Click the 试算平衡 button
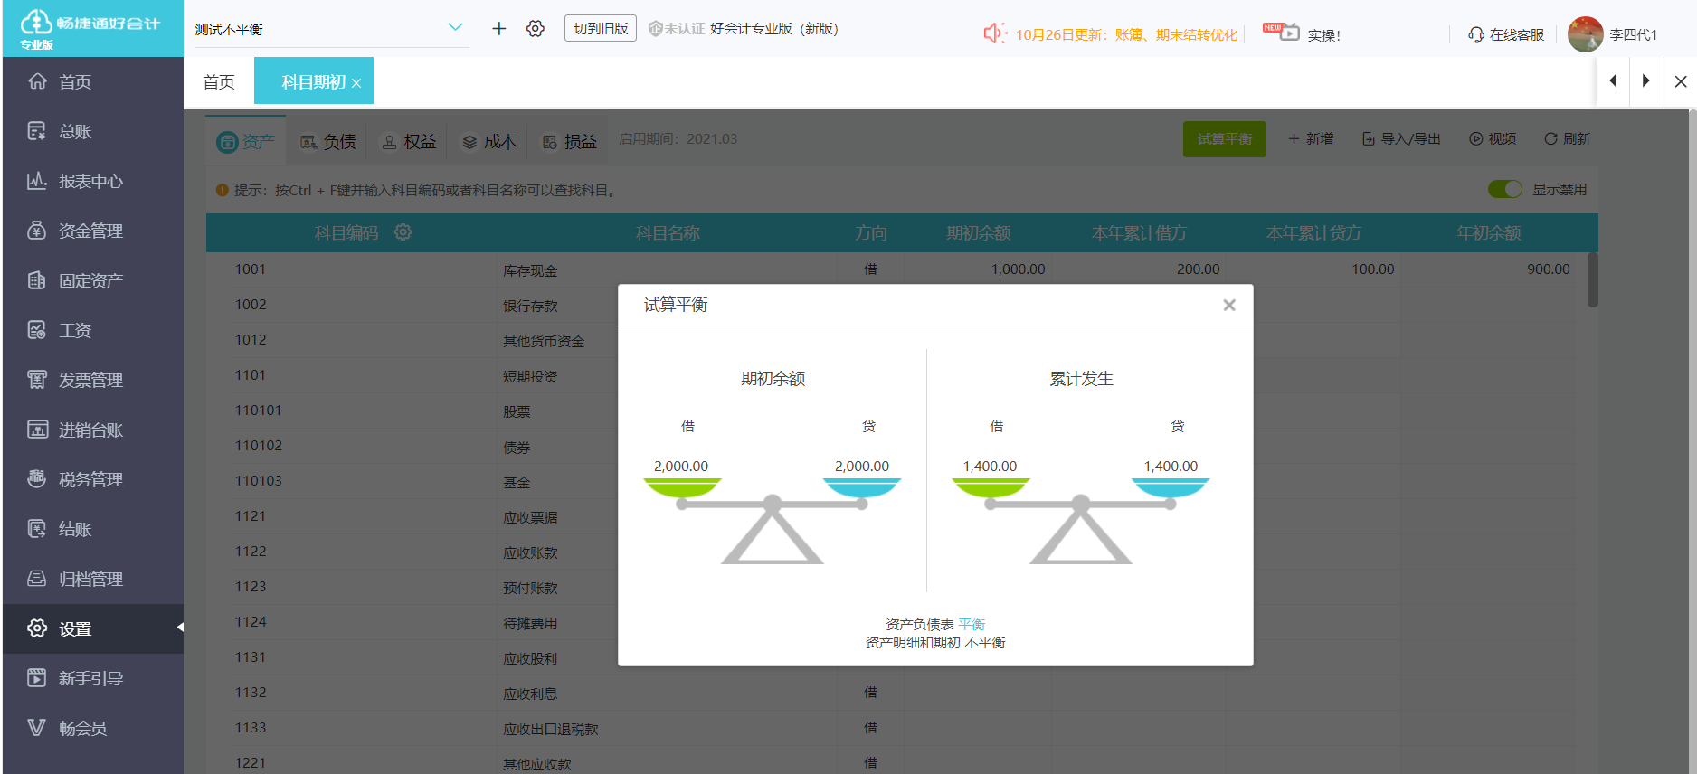Screen dimensions: 1697x774 click(1224, 139)
